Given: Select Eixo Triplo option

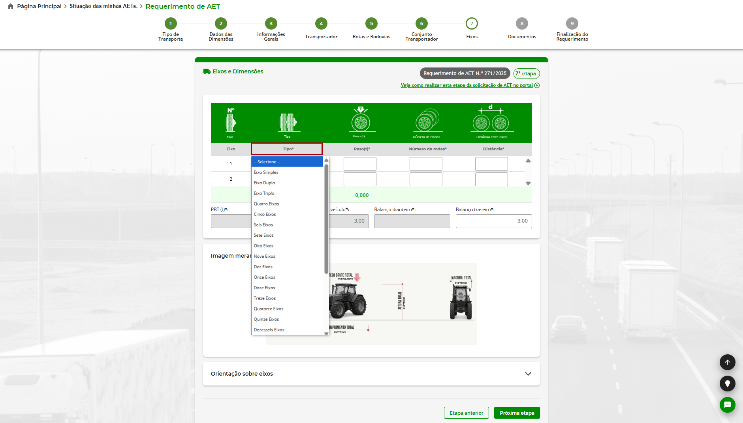Looking at the screenshot, I should pyautogui.click(x=287, y=193).
